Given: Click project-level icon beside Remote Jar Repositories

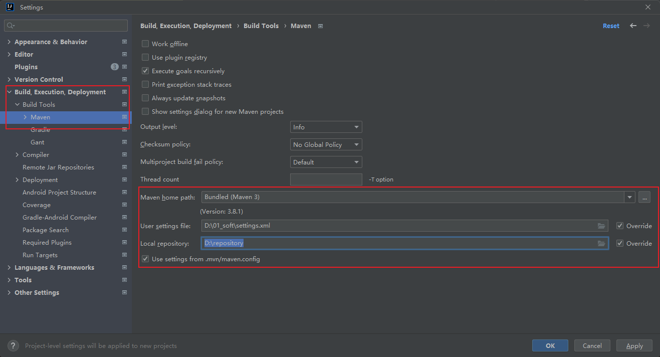Looking at the screenshot, I should [x=124, y=167].
